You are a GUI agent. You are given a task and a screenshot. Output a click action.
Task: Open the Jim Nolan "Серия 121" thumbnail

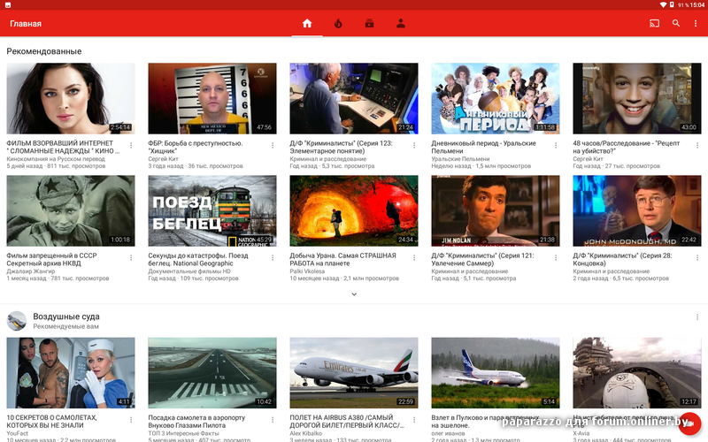[x=495, y=210]
